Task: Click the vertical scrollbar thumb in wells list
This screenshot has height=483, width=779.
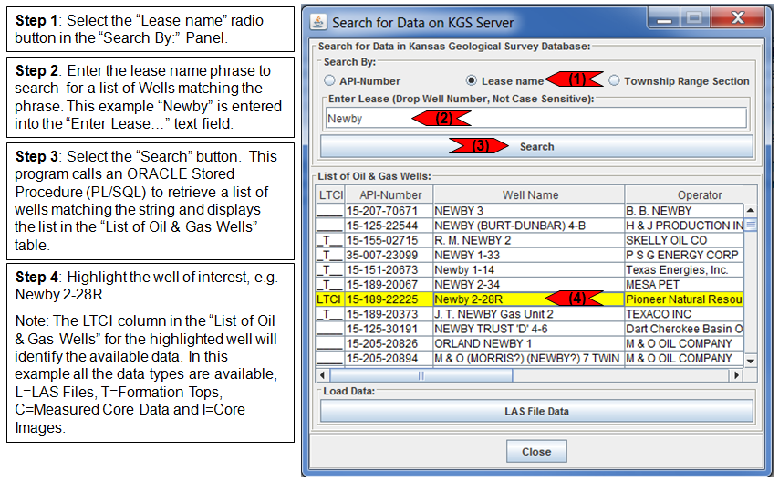Action: [751, 225]
